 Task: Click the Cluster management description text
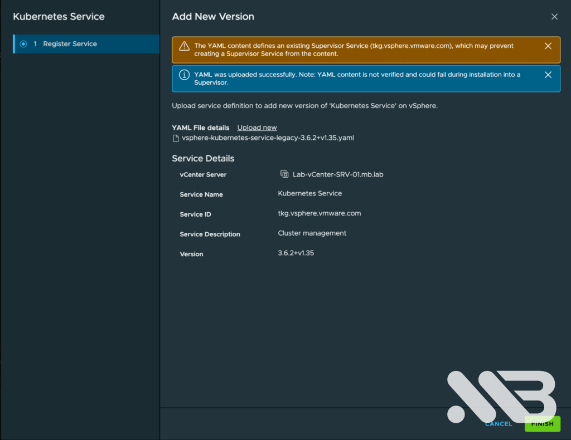click(312, 233)
